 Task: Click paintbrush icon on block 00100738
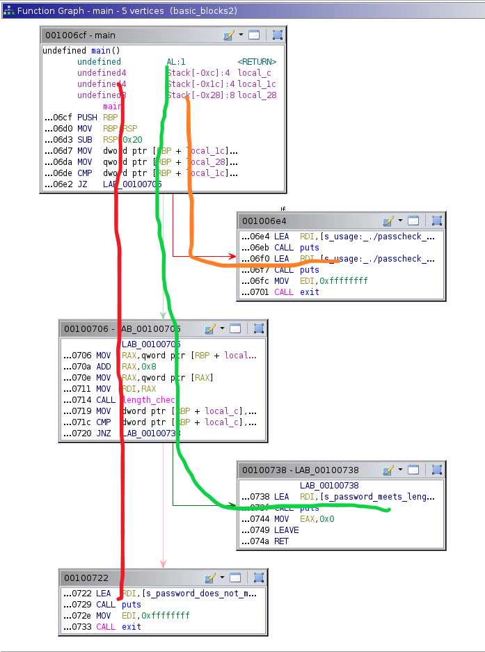pyautogui.click(x=388, y=470)
